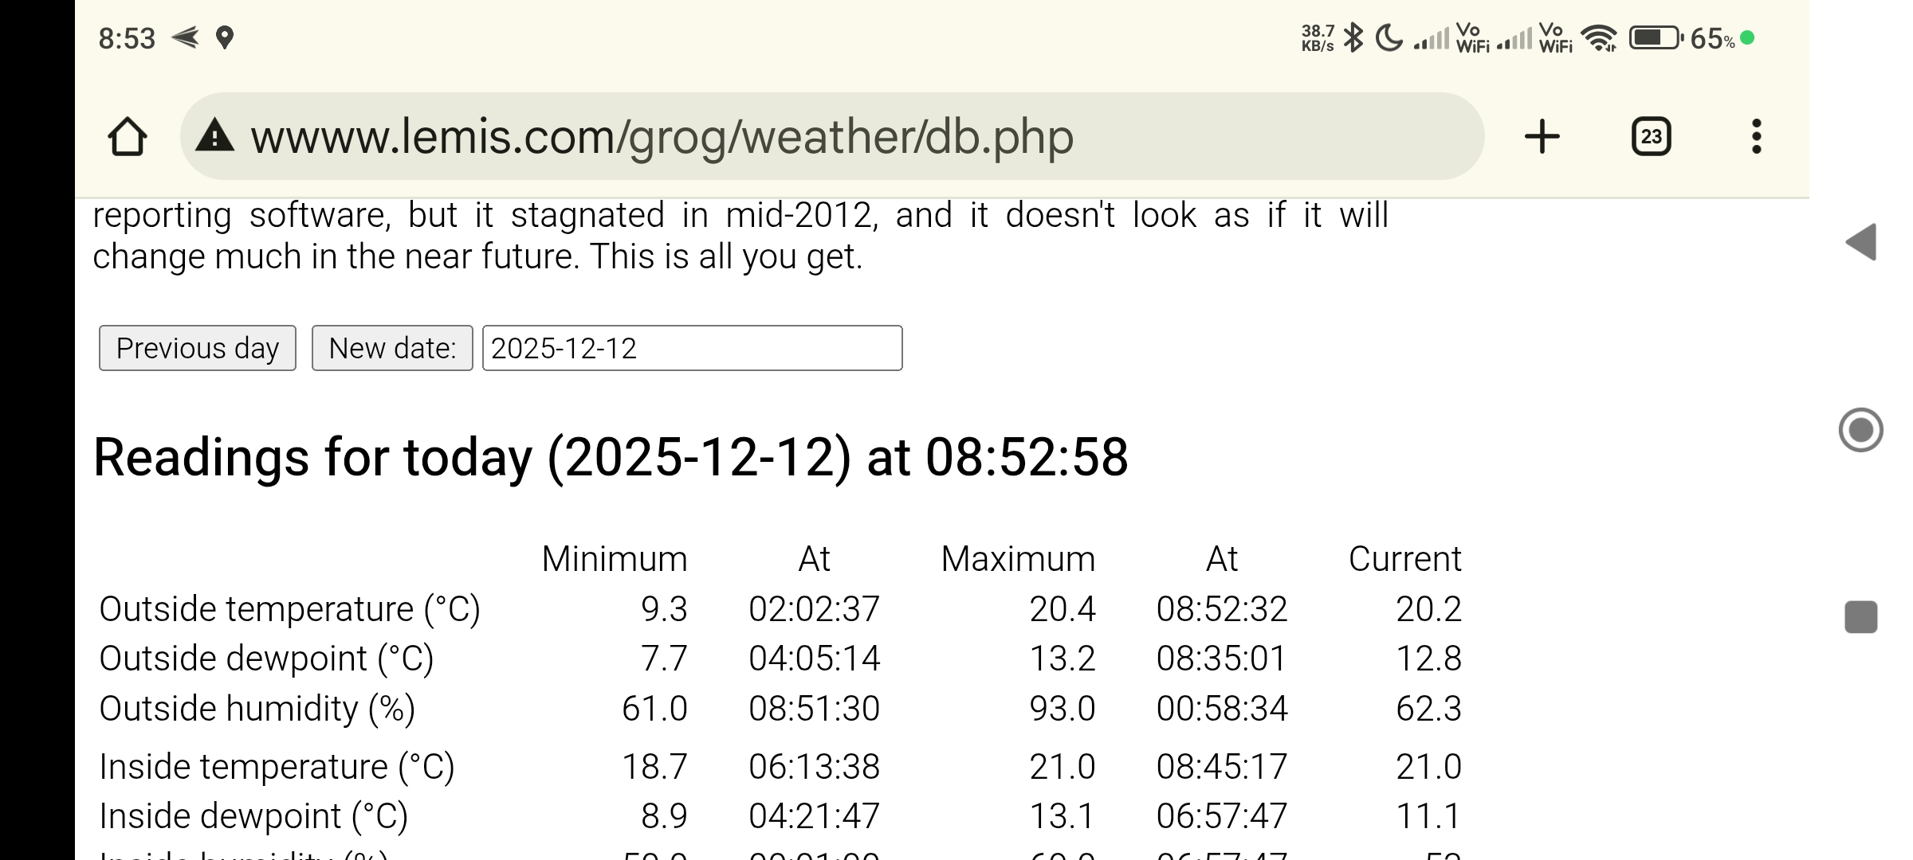This screenshot has height=860, width=1913.
Task: Tap the Bluetooth status icon
Action: pyautogui.click(x=1353, y=37)
